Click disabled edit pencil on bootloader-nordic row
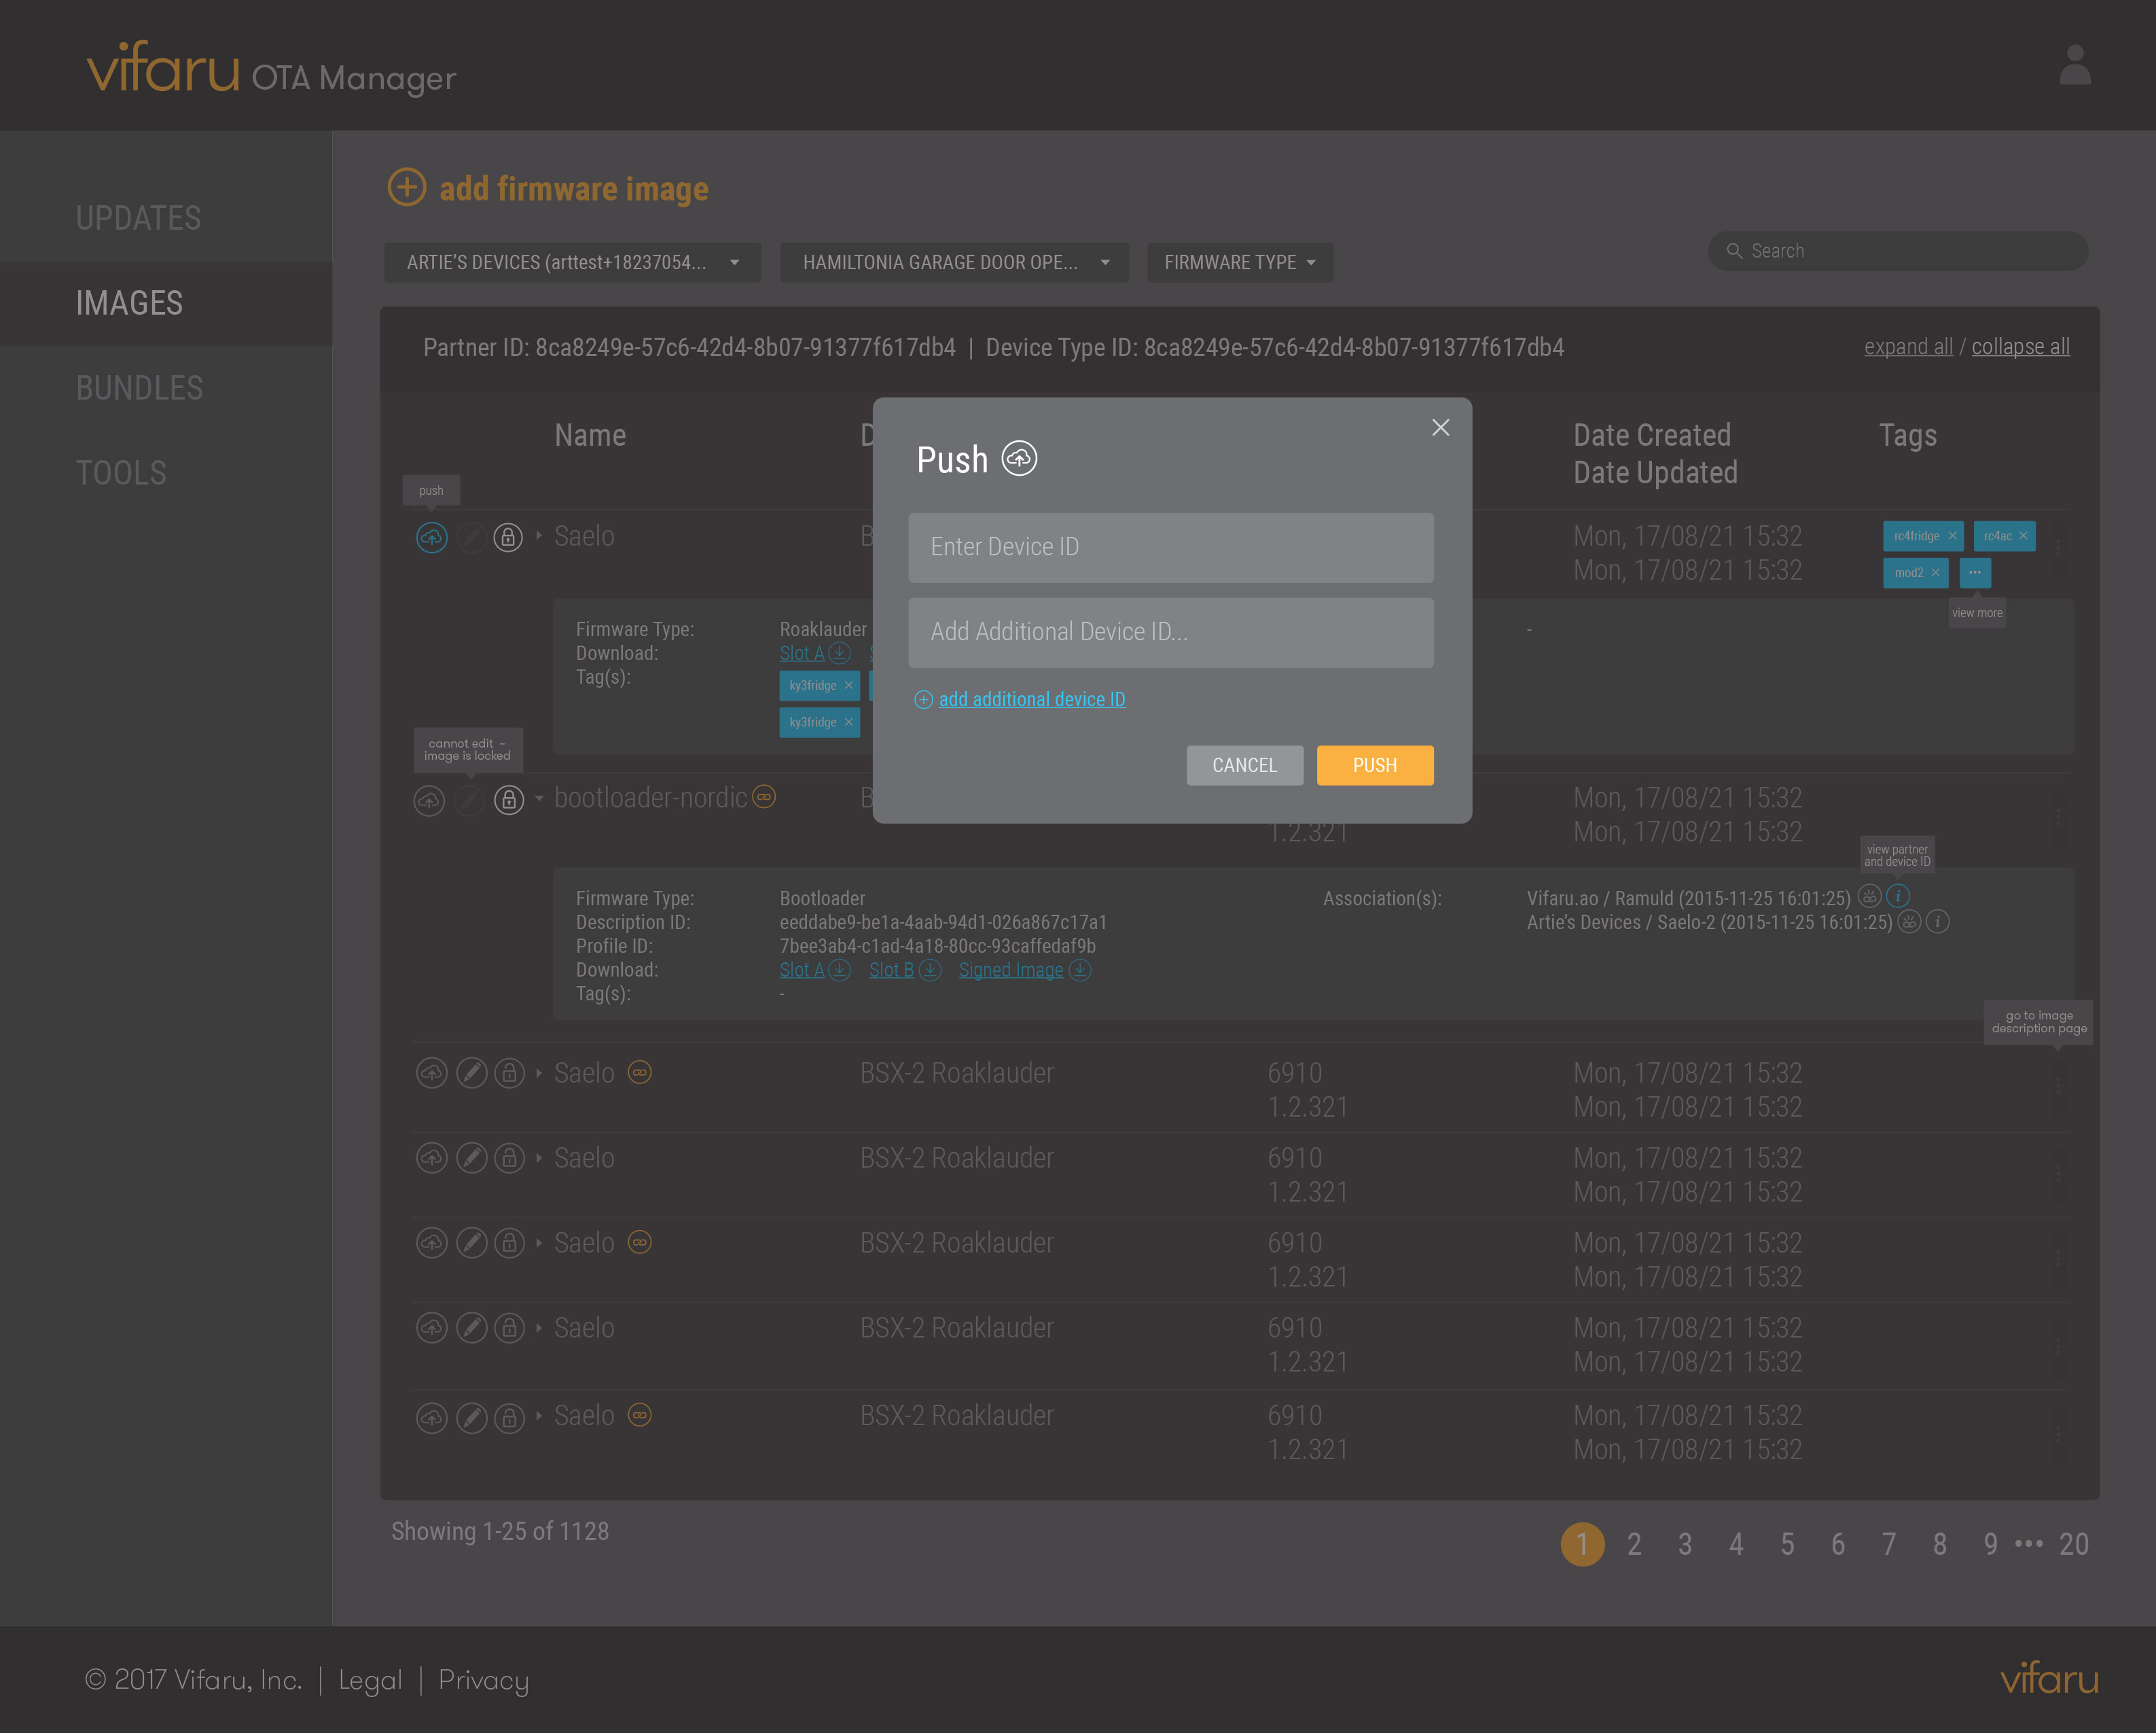 point(469,801)
